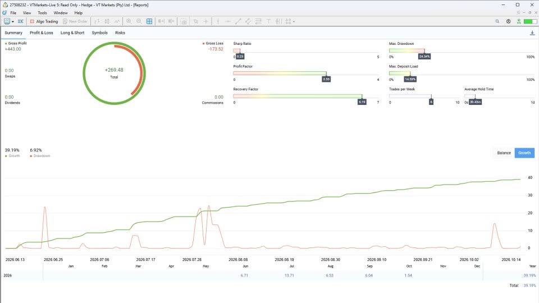The width and height of the screenshot is (539, 303).
Task: Restore the inner Reports child window
Action: click(529, 13)
